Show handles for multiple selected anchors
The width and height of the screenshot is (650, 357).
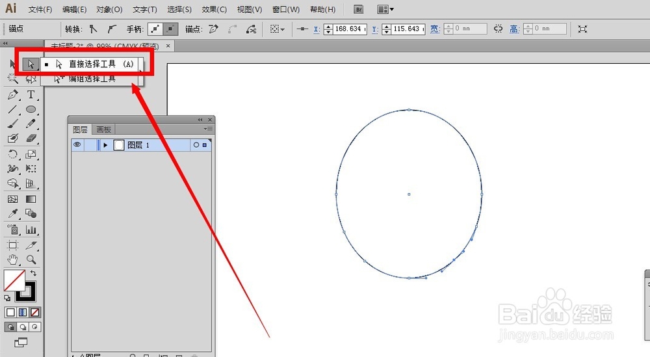coord(155,29)
